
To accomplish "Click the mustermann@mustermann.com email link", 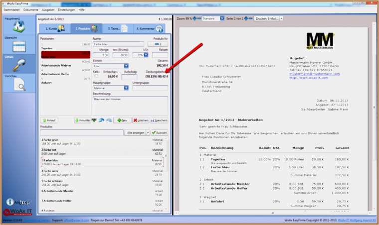I will coord(314,74).
